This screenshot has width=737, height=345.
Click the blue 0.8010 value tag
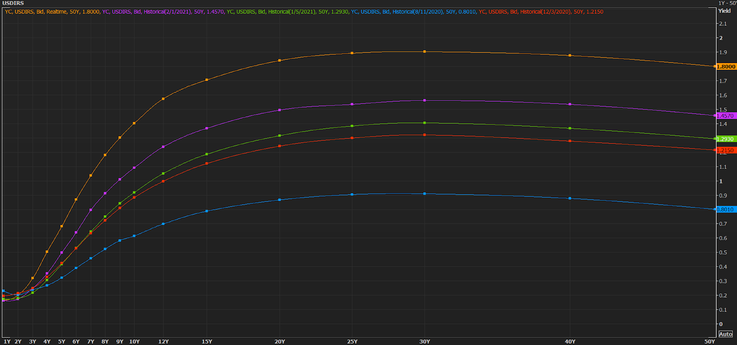coord(726,209)
